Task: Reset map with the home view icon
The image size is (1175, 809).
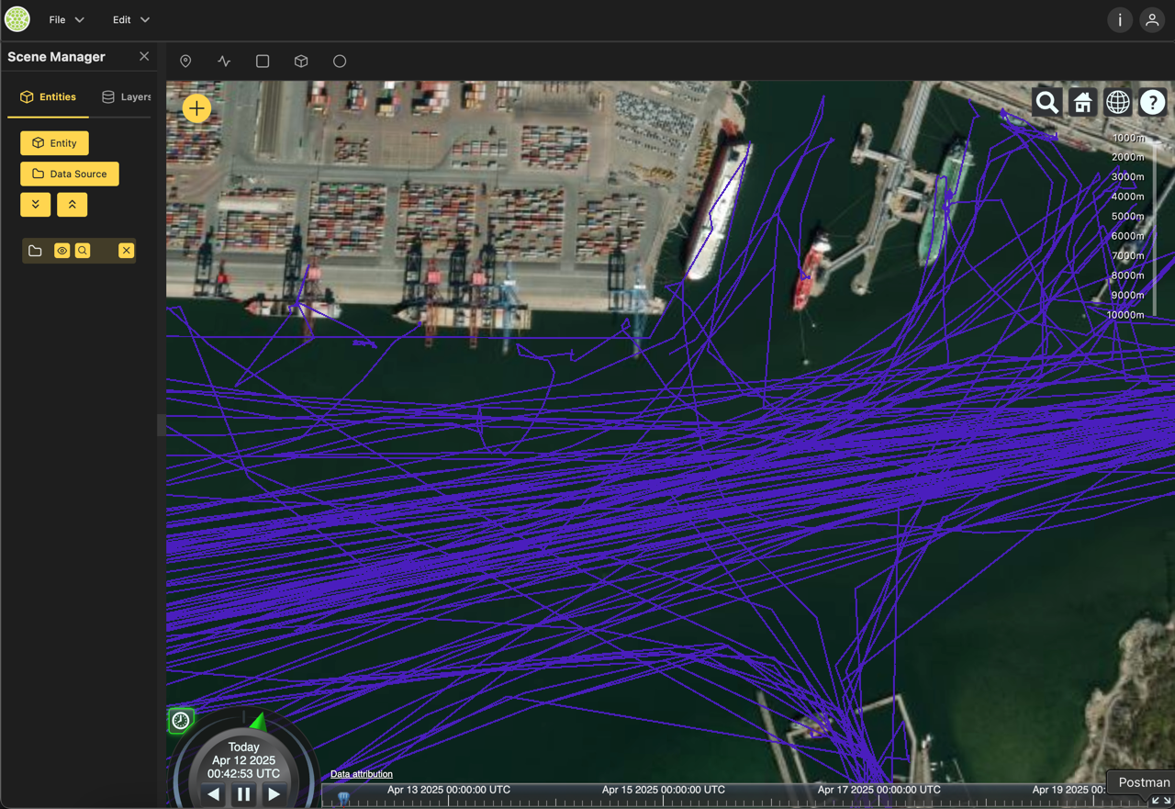Action: (x=1082, y=102)
